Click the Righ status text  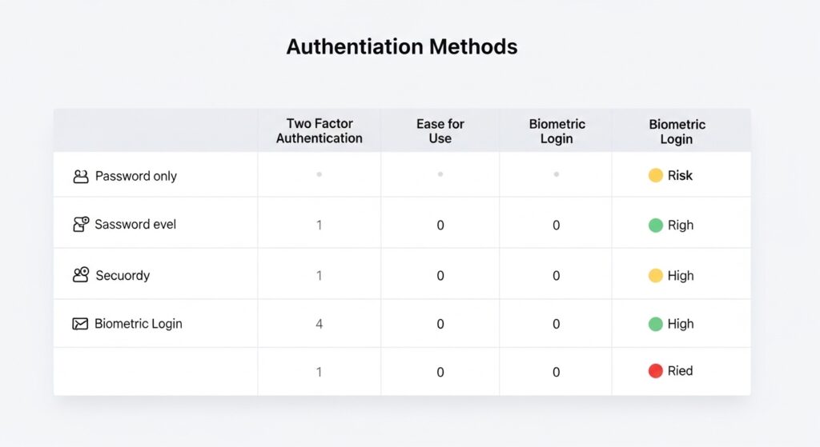click(681, 225)
